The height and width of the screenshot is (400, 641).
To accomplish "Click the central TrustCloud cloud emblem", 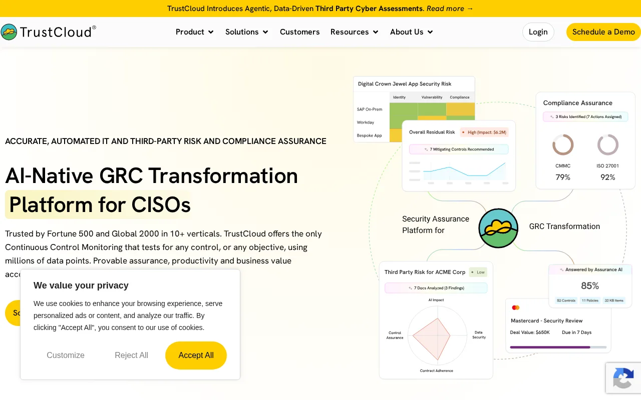I will [x=498, y=228].
